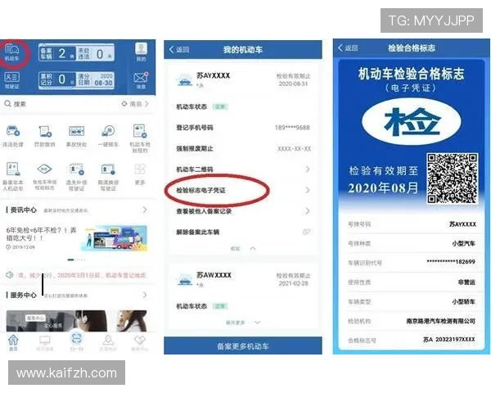Tap the 号牌种类 row value 小型汽车
The width and height of the screenshot is (491, 393).
tap(464, 243)
